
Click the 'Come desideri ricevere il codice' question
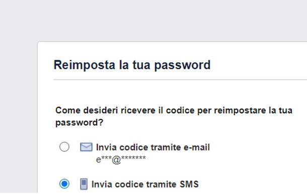coord(174,116)
